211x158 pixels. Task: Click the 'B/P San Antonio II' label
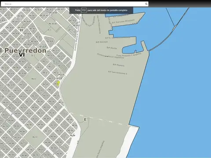117,72
